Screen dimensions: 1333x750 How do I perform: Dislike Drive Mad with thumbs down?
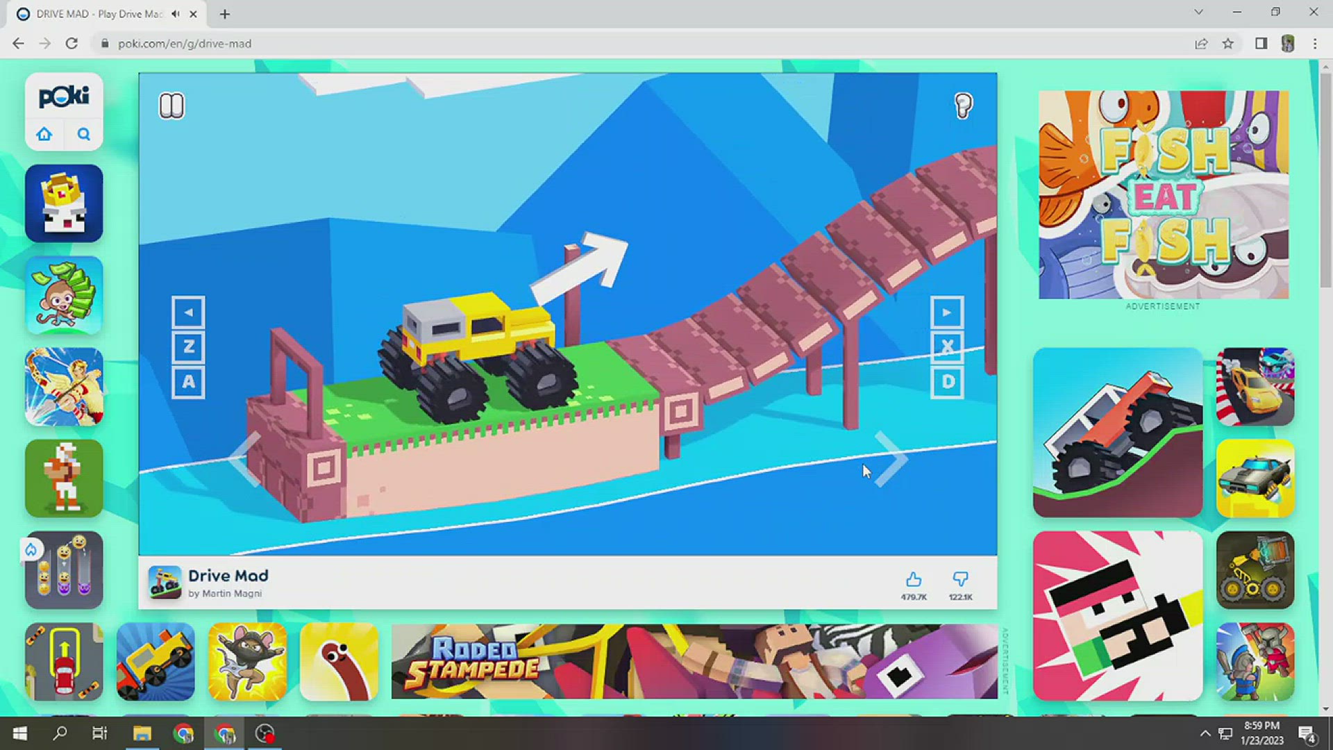pos(960,580)
